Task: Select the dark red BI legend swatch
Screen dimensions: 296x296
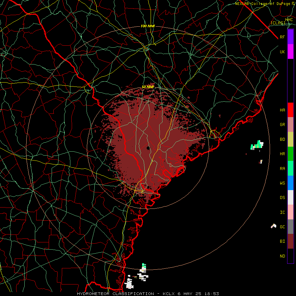Action: (x=290, y=241)
